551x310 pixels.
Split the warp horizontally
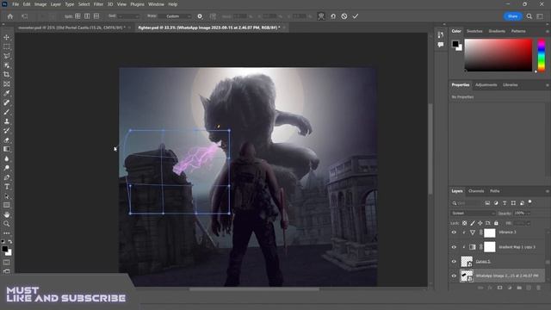[96, 16]
